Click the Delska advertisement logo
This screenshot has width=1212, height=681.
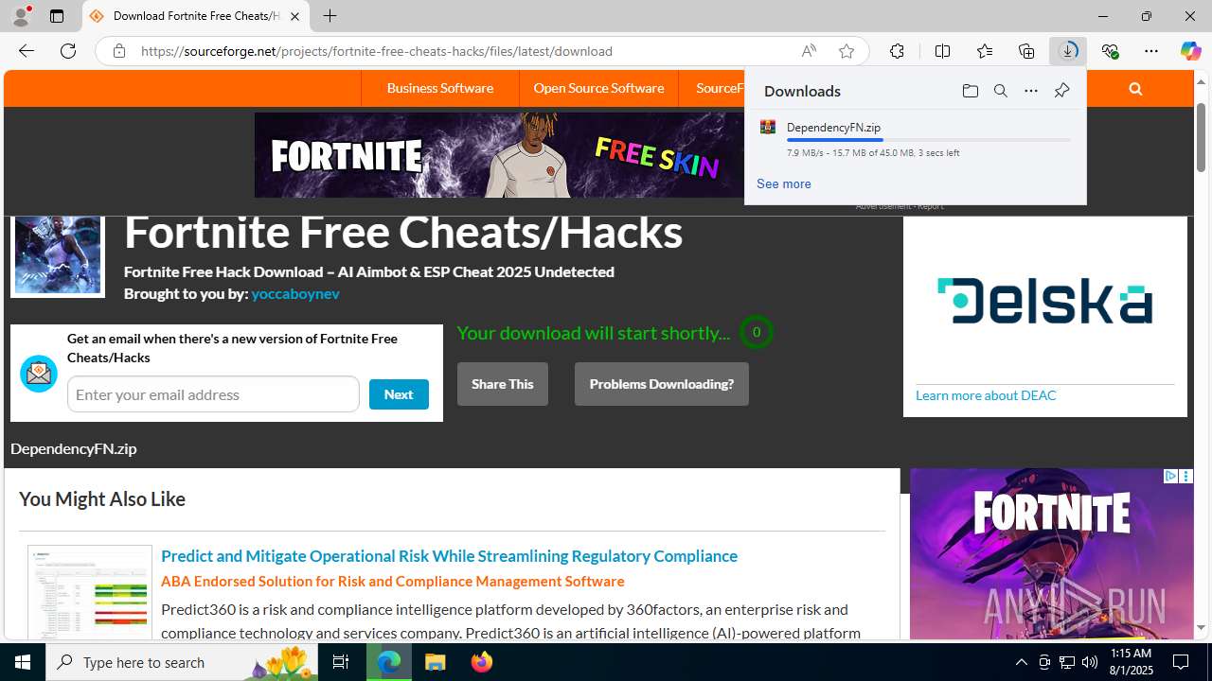1044,301
